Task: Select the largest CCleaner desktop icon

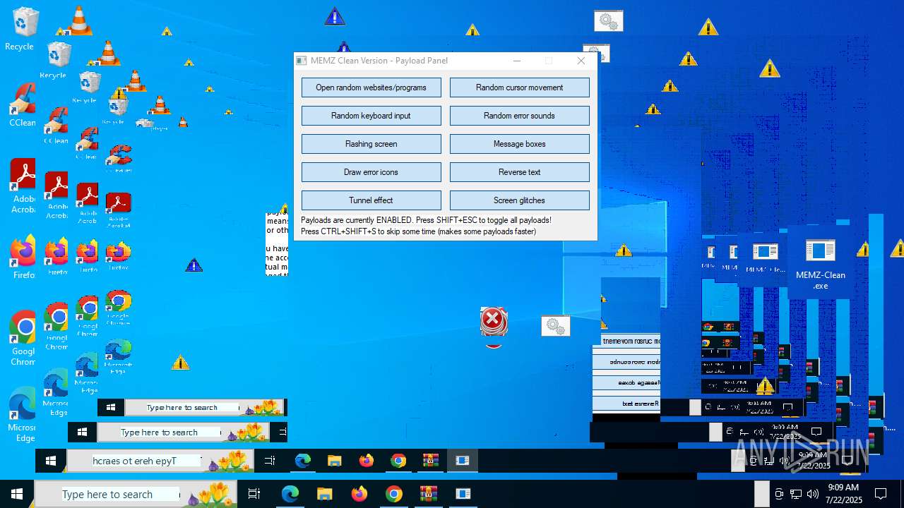Action: click(22, 104)
